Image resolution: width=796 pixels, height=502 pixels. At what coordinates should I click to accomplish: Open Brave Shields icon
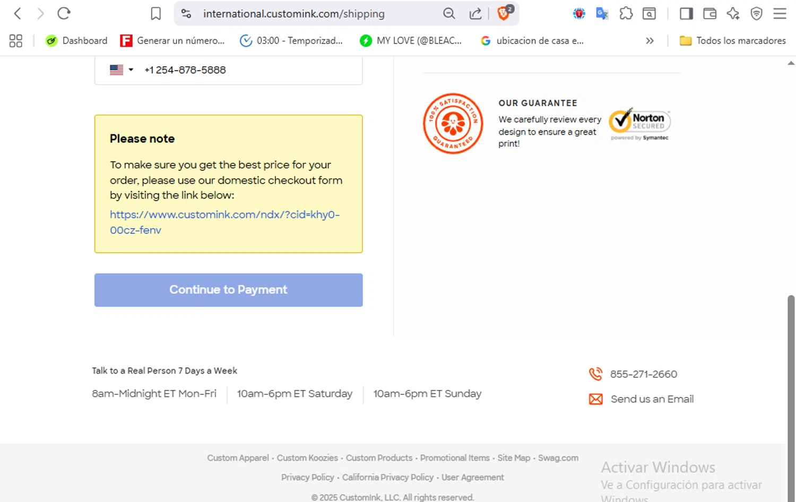pyautogui.click(x=505, y=13)
